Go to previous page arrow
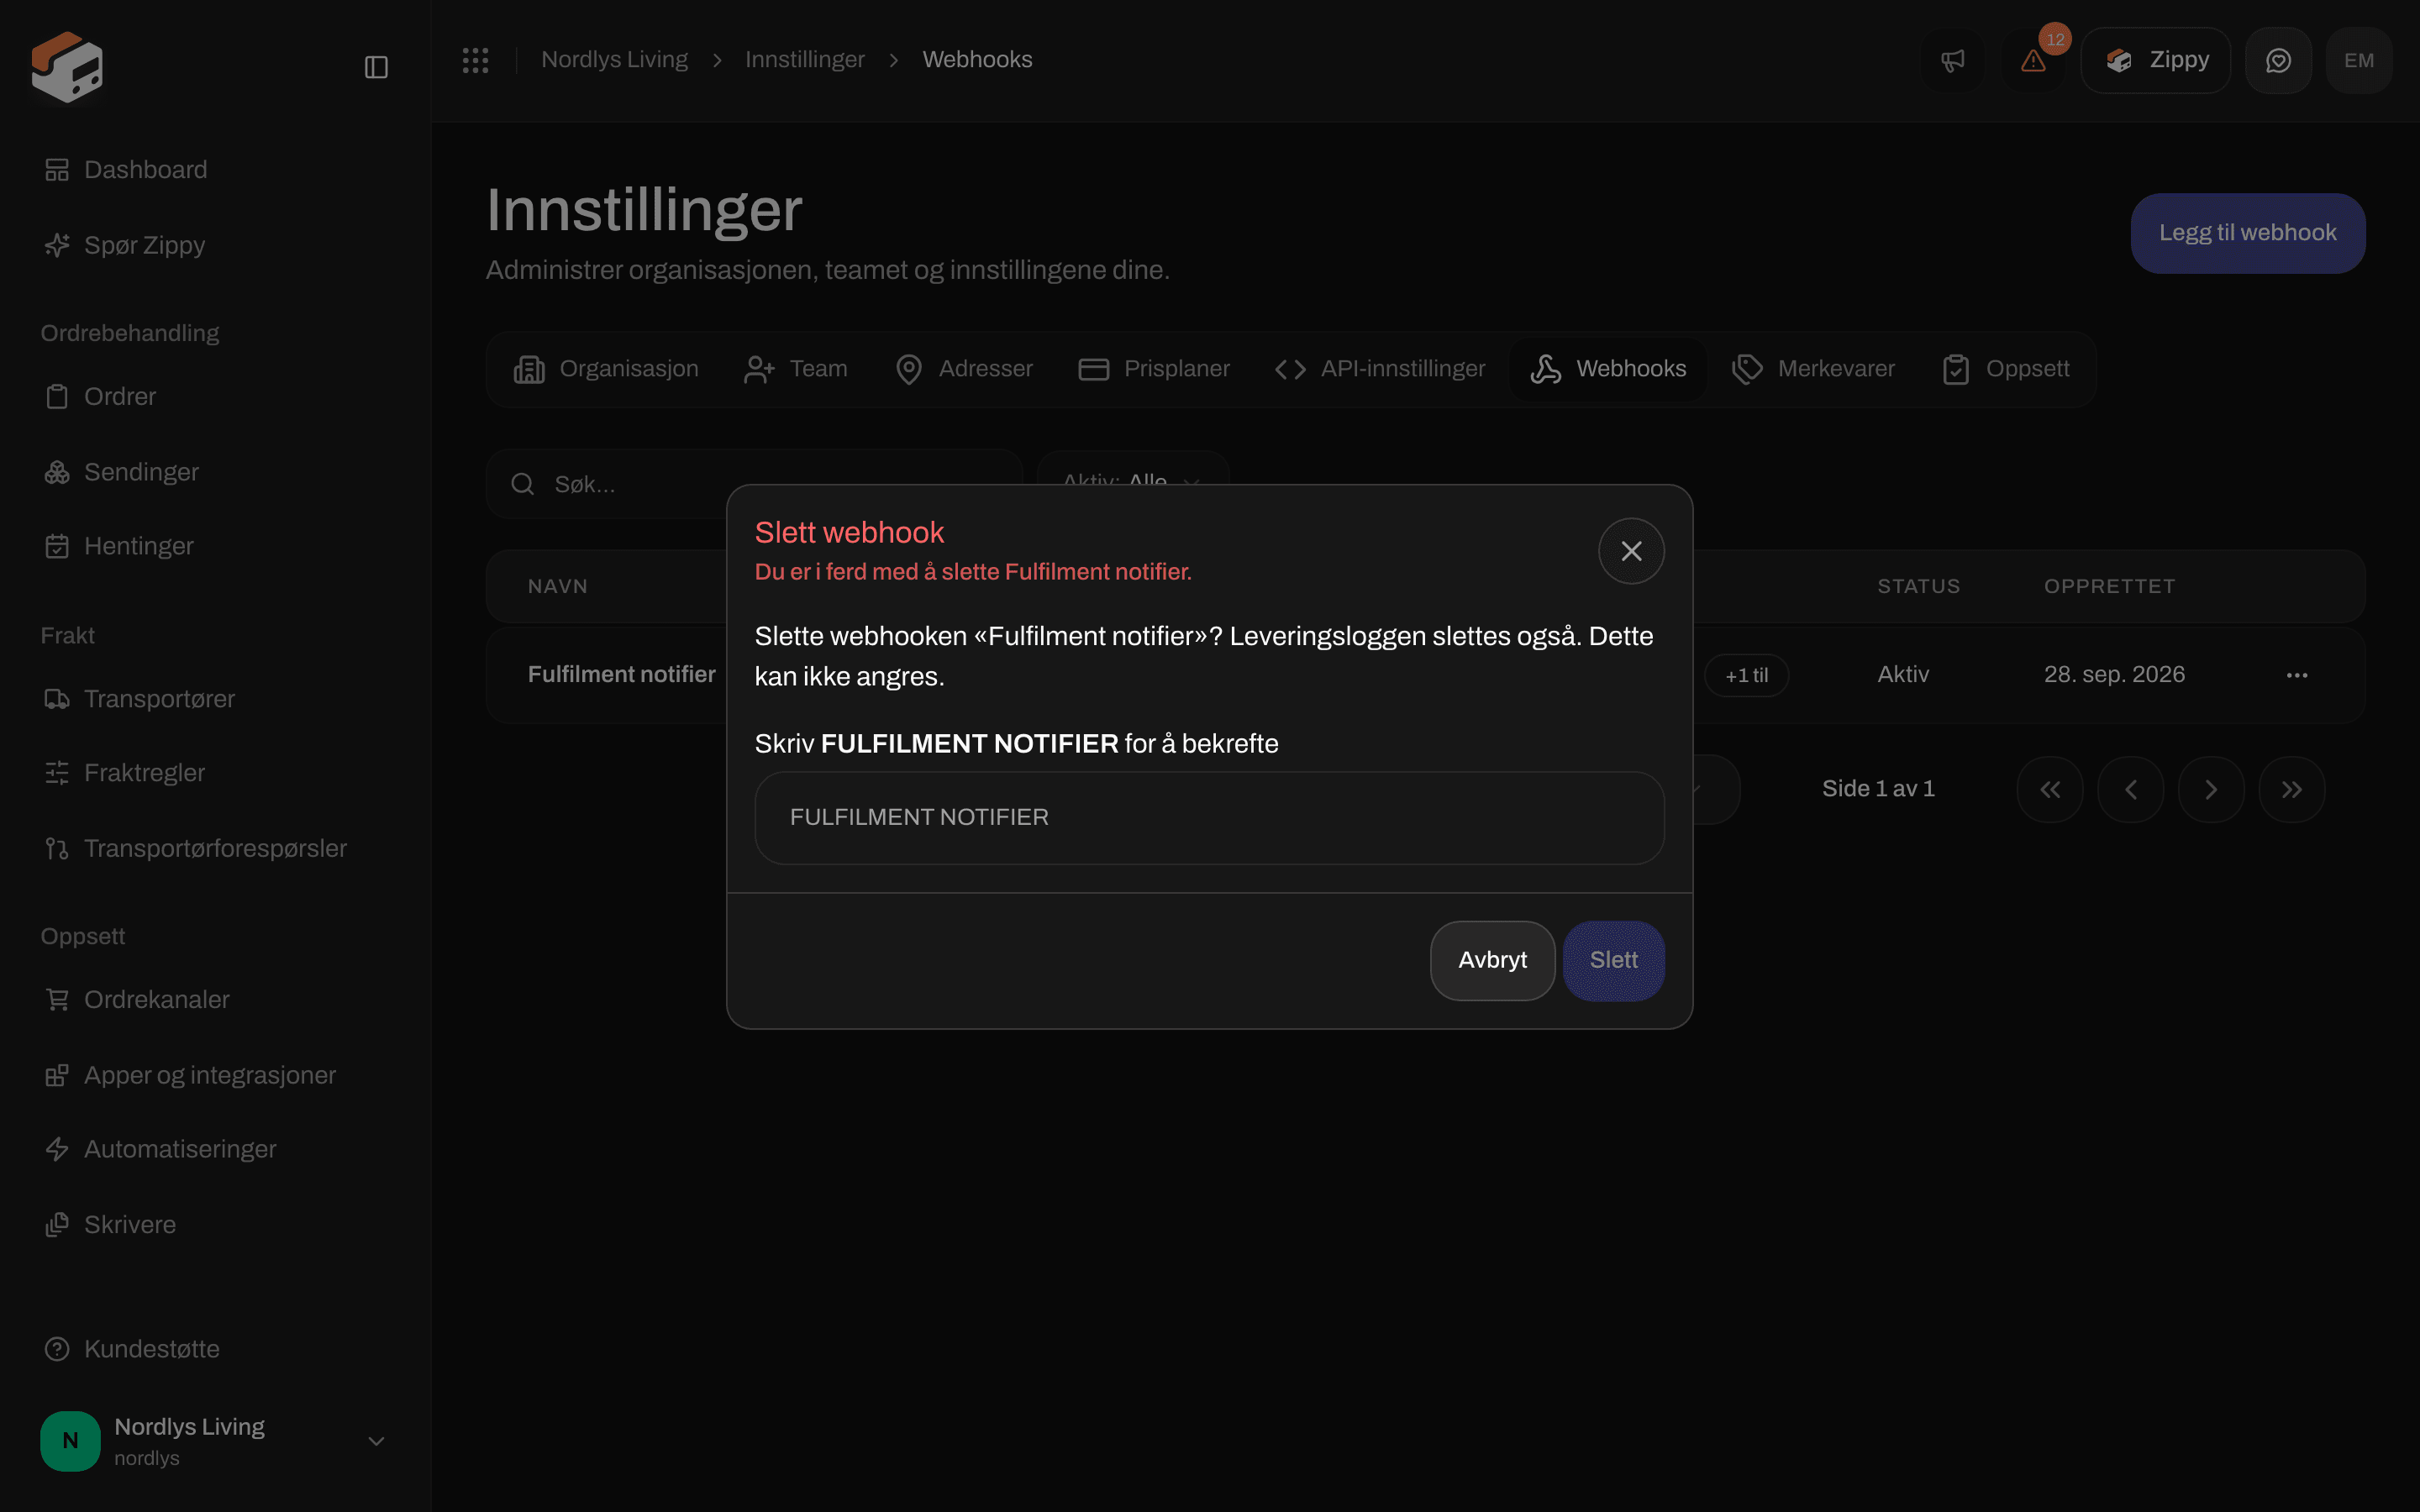 [x=2131, y=790]
